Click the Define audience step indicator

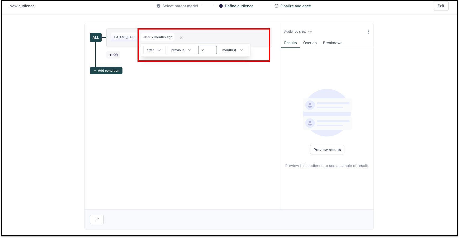click(221, 6)
